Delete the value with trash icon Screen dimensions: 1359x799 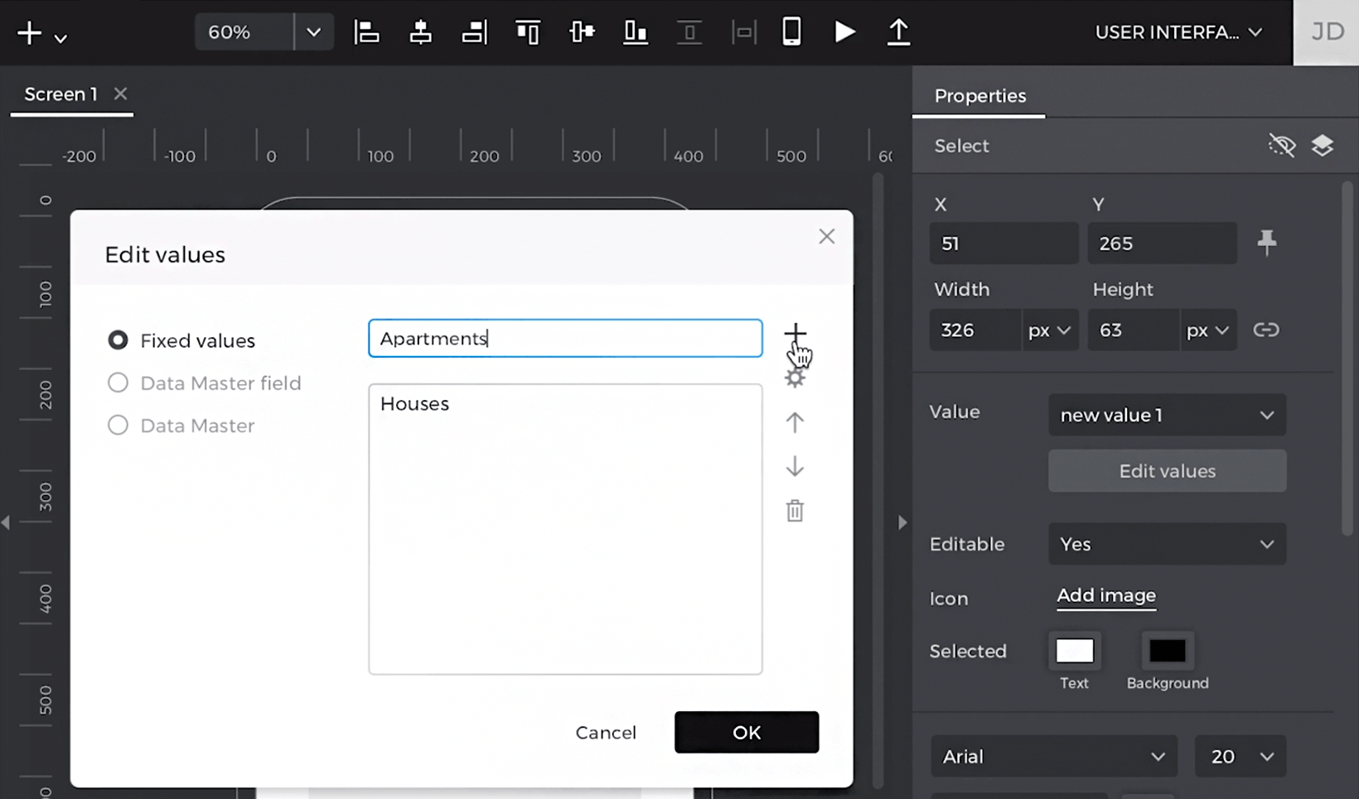(795, 510)
